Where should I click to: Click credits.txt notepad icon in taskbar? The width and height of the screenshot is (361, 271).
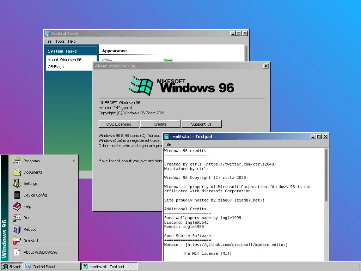coord(85,267)
